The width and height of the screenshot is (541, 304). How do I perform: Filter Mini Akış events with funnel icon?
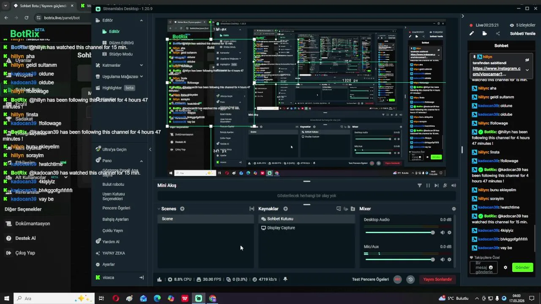pos(419,185)
